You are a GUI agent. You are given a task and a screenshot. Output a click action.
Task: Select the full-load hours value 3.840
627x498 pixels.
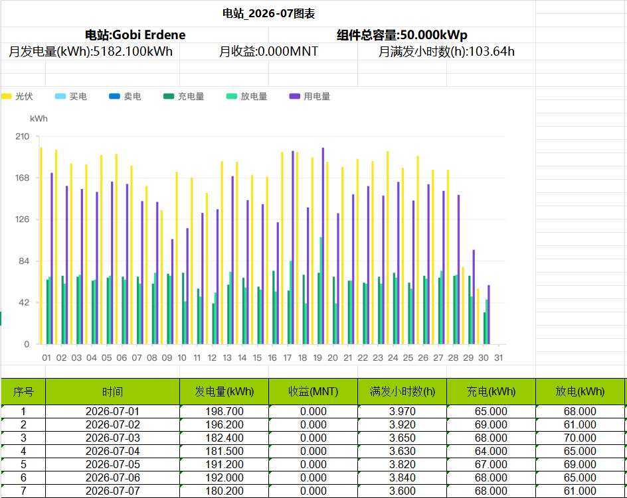(403, 477)
